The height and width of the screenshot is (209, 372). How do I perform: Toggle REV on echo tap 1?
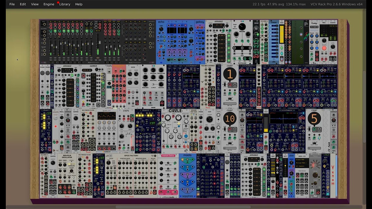[x=175, y=25]
